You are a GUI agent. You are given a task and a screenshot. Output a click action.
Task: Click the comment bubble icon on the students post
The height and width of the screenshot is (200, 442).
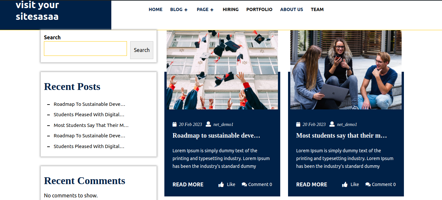point(367,184)
